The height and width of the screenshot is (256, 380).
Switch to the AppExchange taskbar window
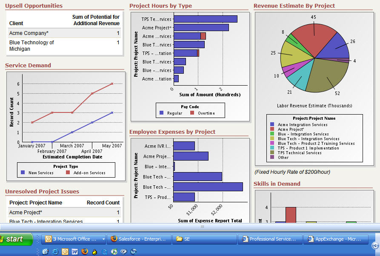(336, 239)
